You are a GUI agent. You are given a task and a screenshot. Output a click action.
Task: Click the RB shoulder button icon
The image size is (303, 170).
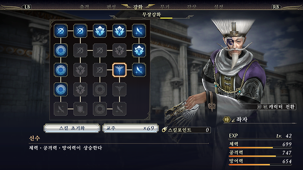pyautogui.click(x=276, y=7)
